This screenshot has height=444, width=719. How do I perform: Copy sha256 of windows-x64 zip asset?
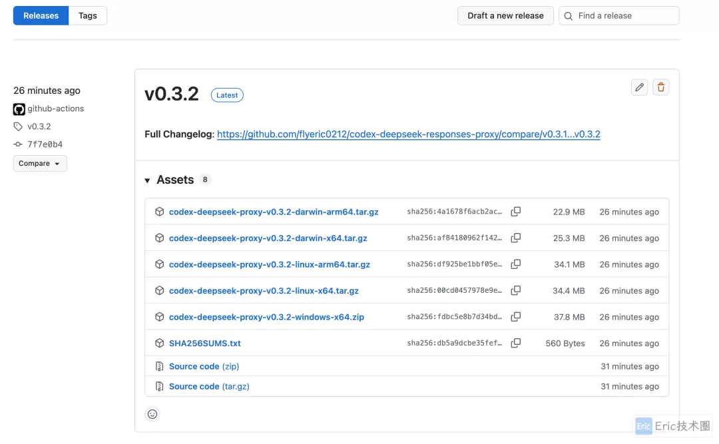click(516, 316)
